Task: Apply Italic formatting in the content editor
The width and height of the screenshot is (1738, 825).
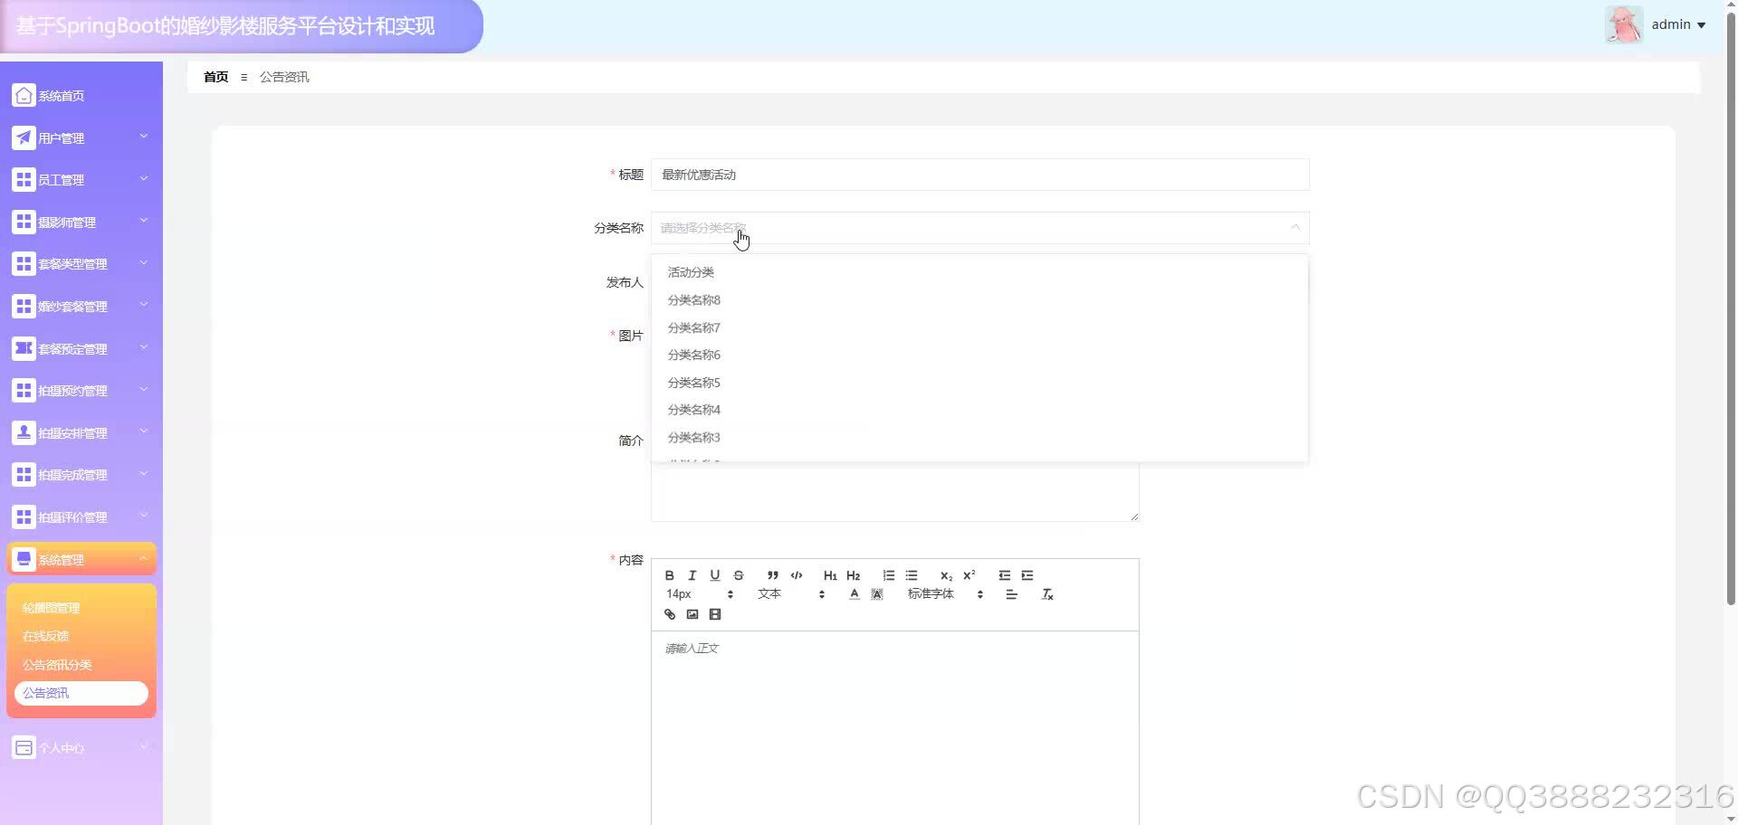Action: coord(692,575)
